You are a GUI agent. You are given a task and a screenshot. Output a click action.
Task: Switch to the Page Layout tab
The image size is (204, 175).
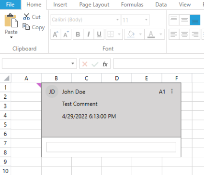point(94,5)
